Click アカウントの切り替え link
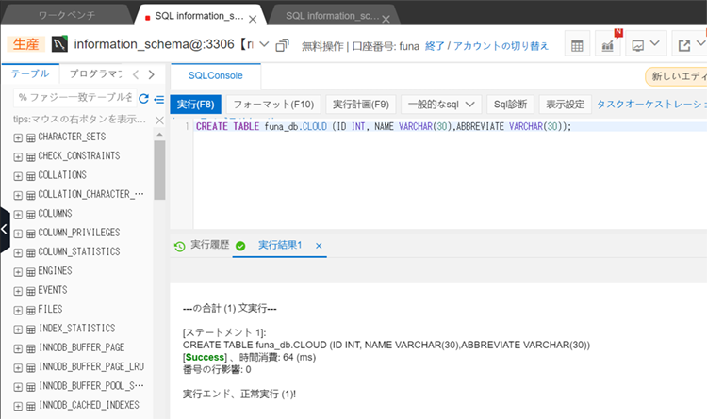The height and width of the screenshot is (419, 707). tap(501, 46)
